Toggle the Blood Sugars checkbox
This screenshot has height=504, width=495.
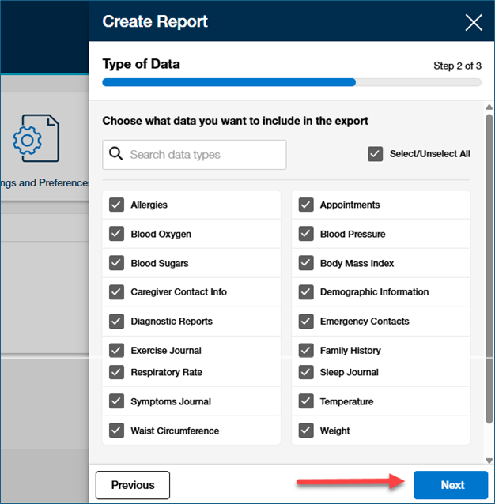[x=117, y=263]
